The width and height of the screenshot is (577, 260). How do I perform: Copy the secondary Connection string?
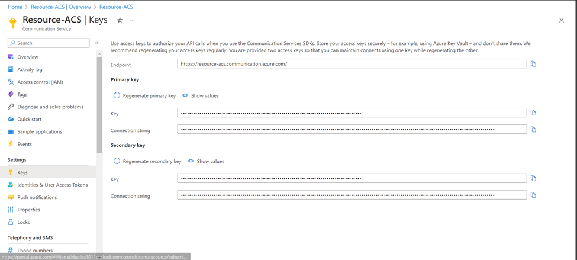[533, 195]
